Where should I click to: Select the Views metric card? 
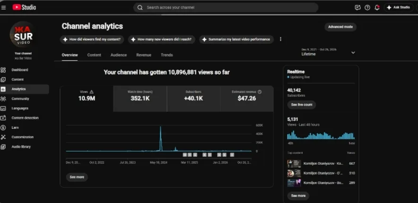tap(87, 99)
